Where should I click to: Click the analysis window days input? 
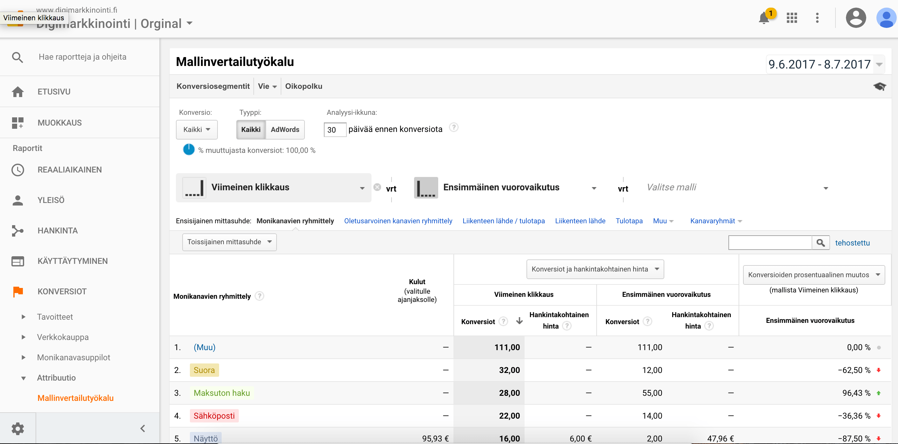[335, 129]
